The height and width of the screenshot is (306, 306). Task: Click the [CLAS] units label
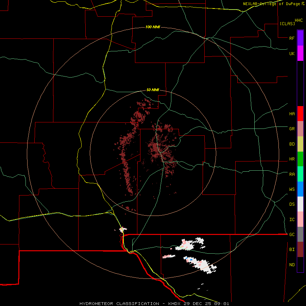pos(287,23)
